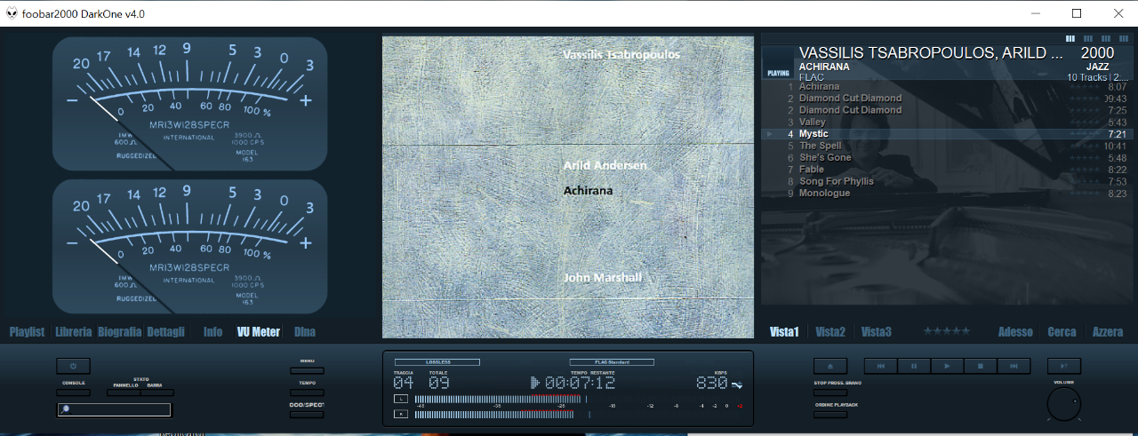Click the alien app icon in title bar
1138x436 pixels.
click(12, 13)
